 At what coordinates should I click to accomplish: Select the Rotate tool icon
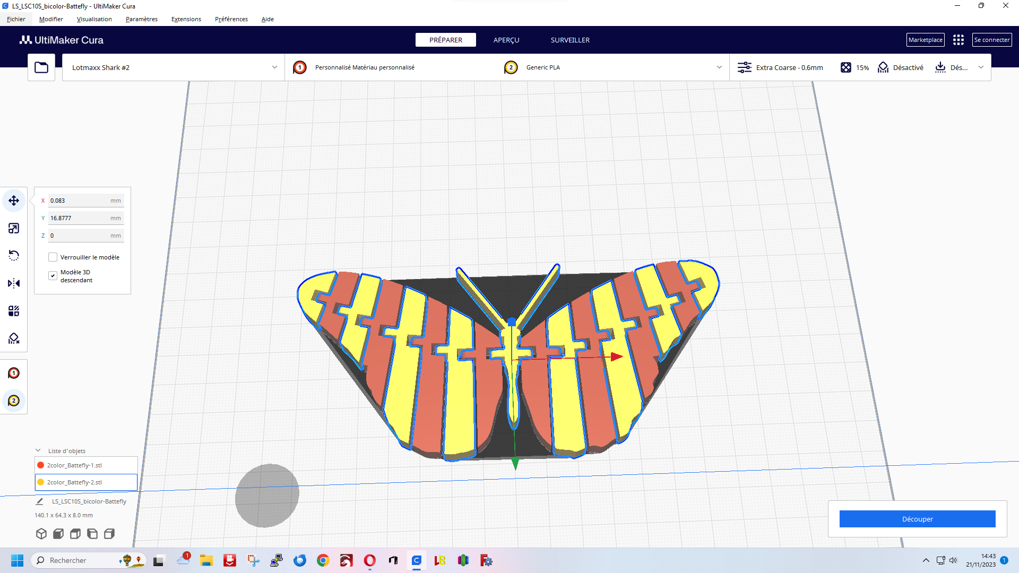(14, 256)
